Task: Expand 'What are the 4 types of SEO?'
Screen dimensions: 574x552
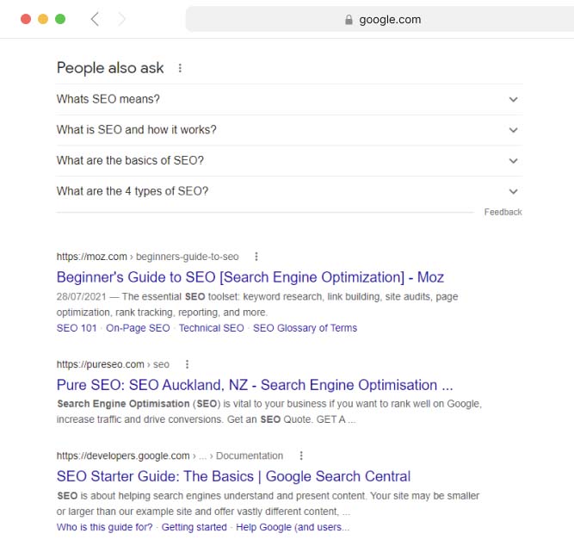Action: (513, 191)
